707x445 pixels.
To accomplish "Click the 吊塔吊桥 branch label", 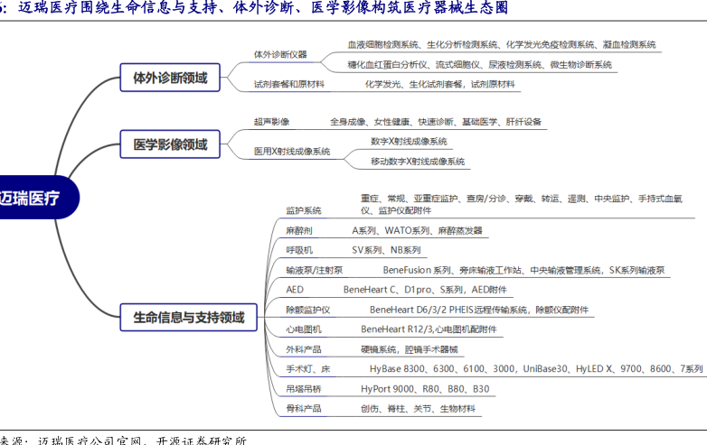I will (304, 389).
